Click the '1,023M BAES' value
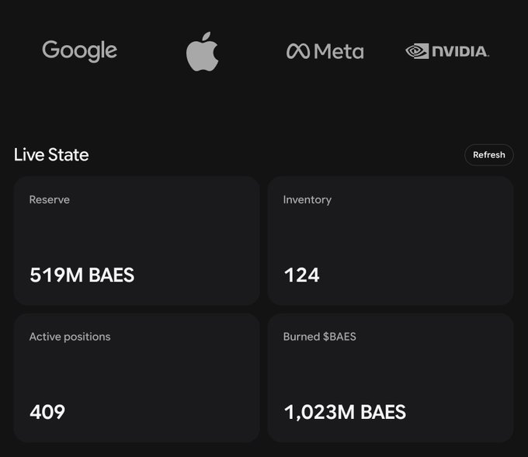 [345, 412]
